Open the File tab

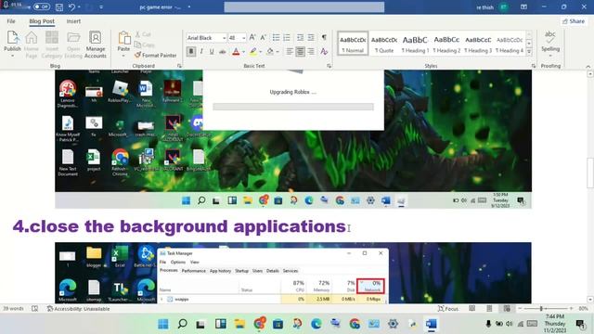coord(11,21)
